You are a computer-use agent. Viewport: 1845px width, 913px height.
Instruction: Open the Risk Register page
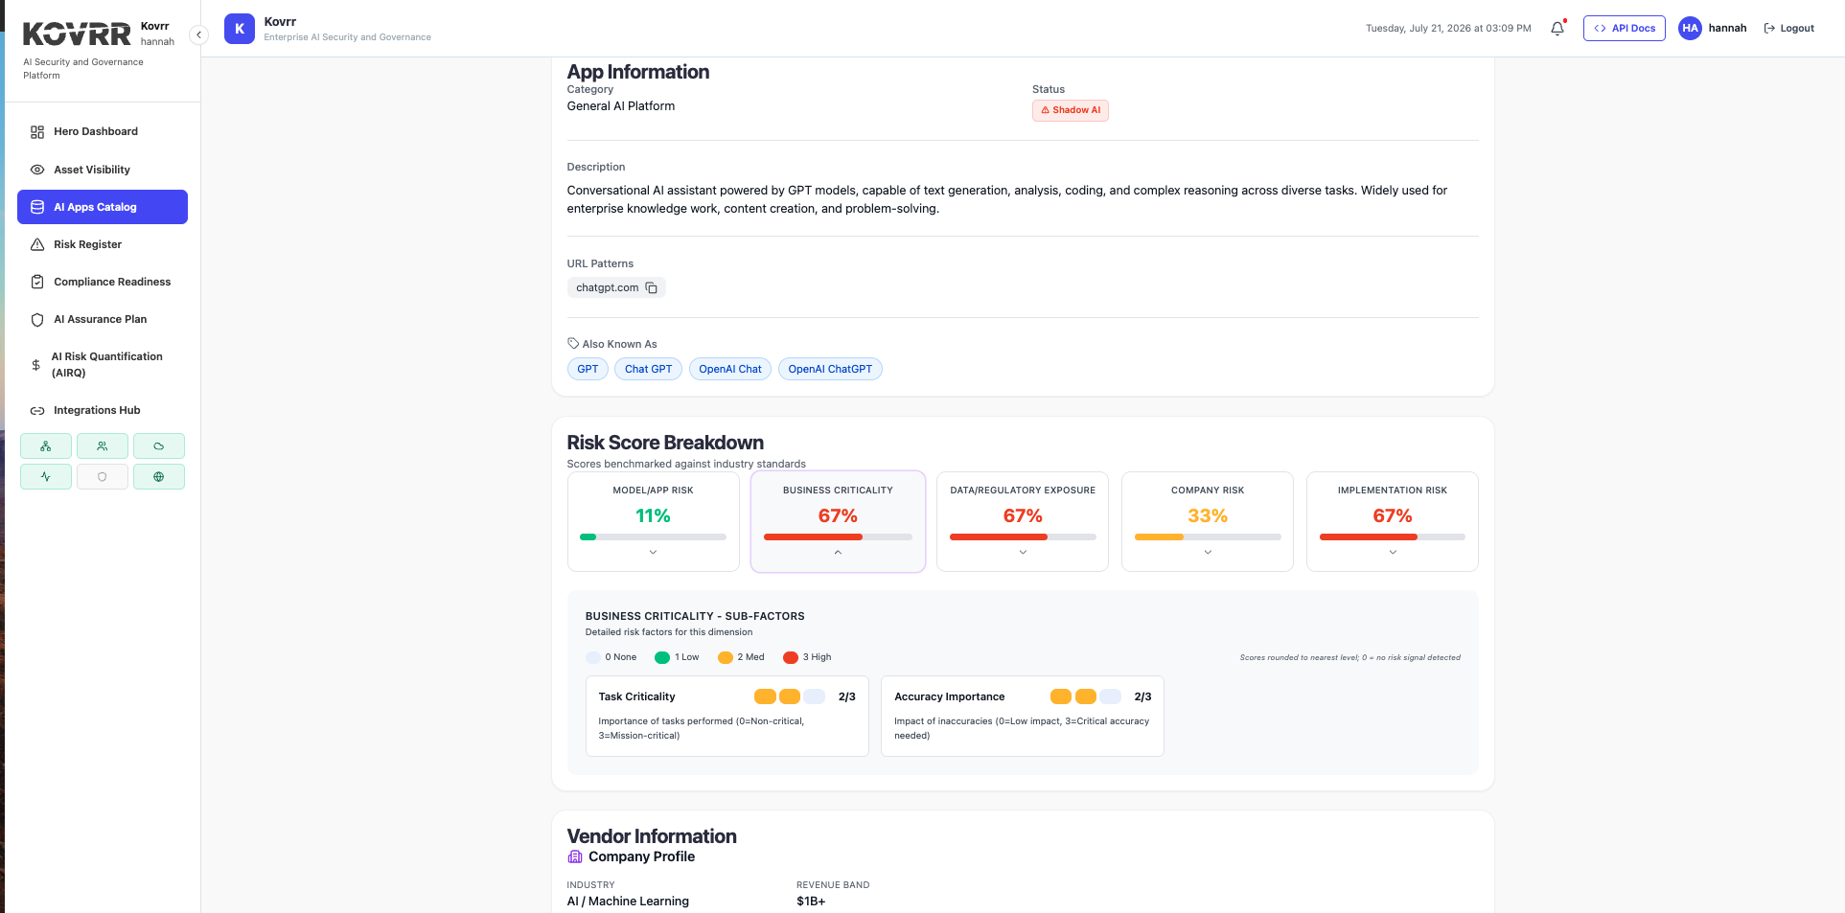pos(103,244)
